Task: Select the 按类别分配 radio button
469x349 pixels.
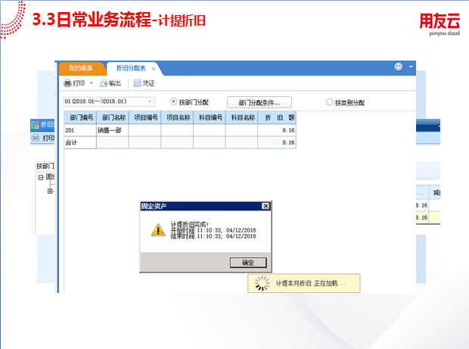Action: [x=329, y=102]
